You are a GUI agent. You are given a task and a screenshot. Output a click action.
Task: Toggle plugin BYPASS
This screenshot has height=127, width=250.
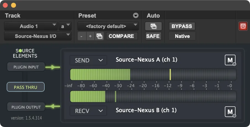point(182,26)
